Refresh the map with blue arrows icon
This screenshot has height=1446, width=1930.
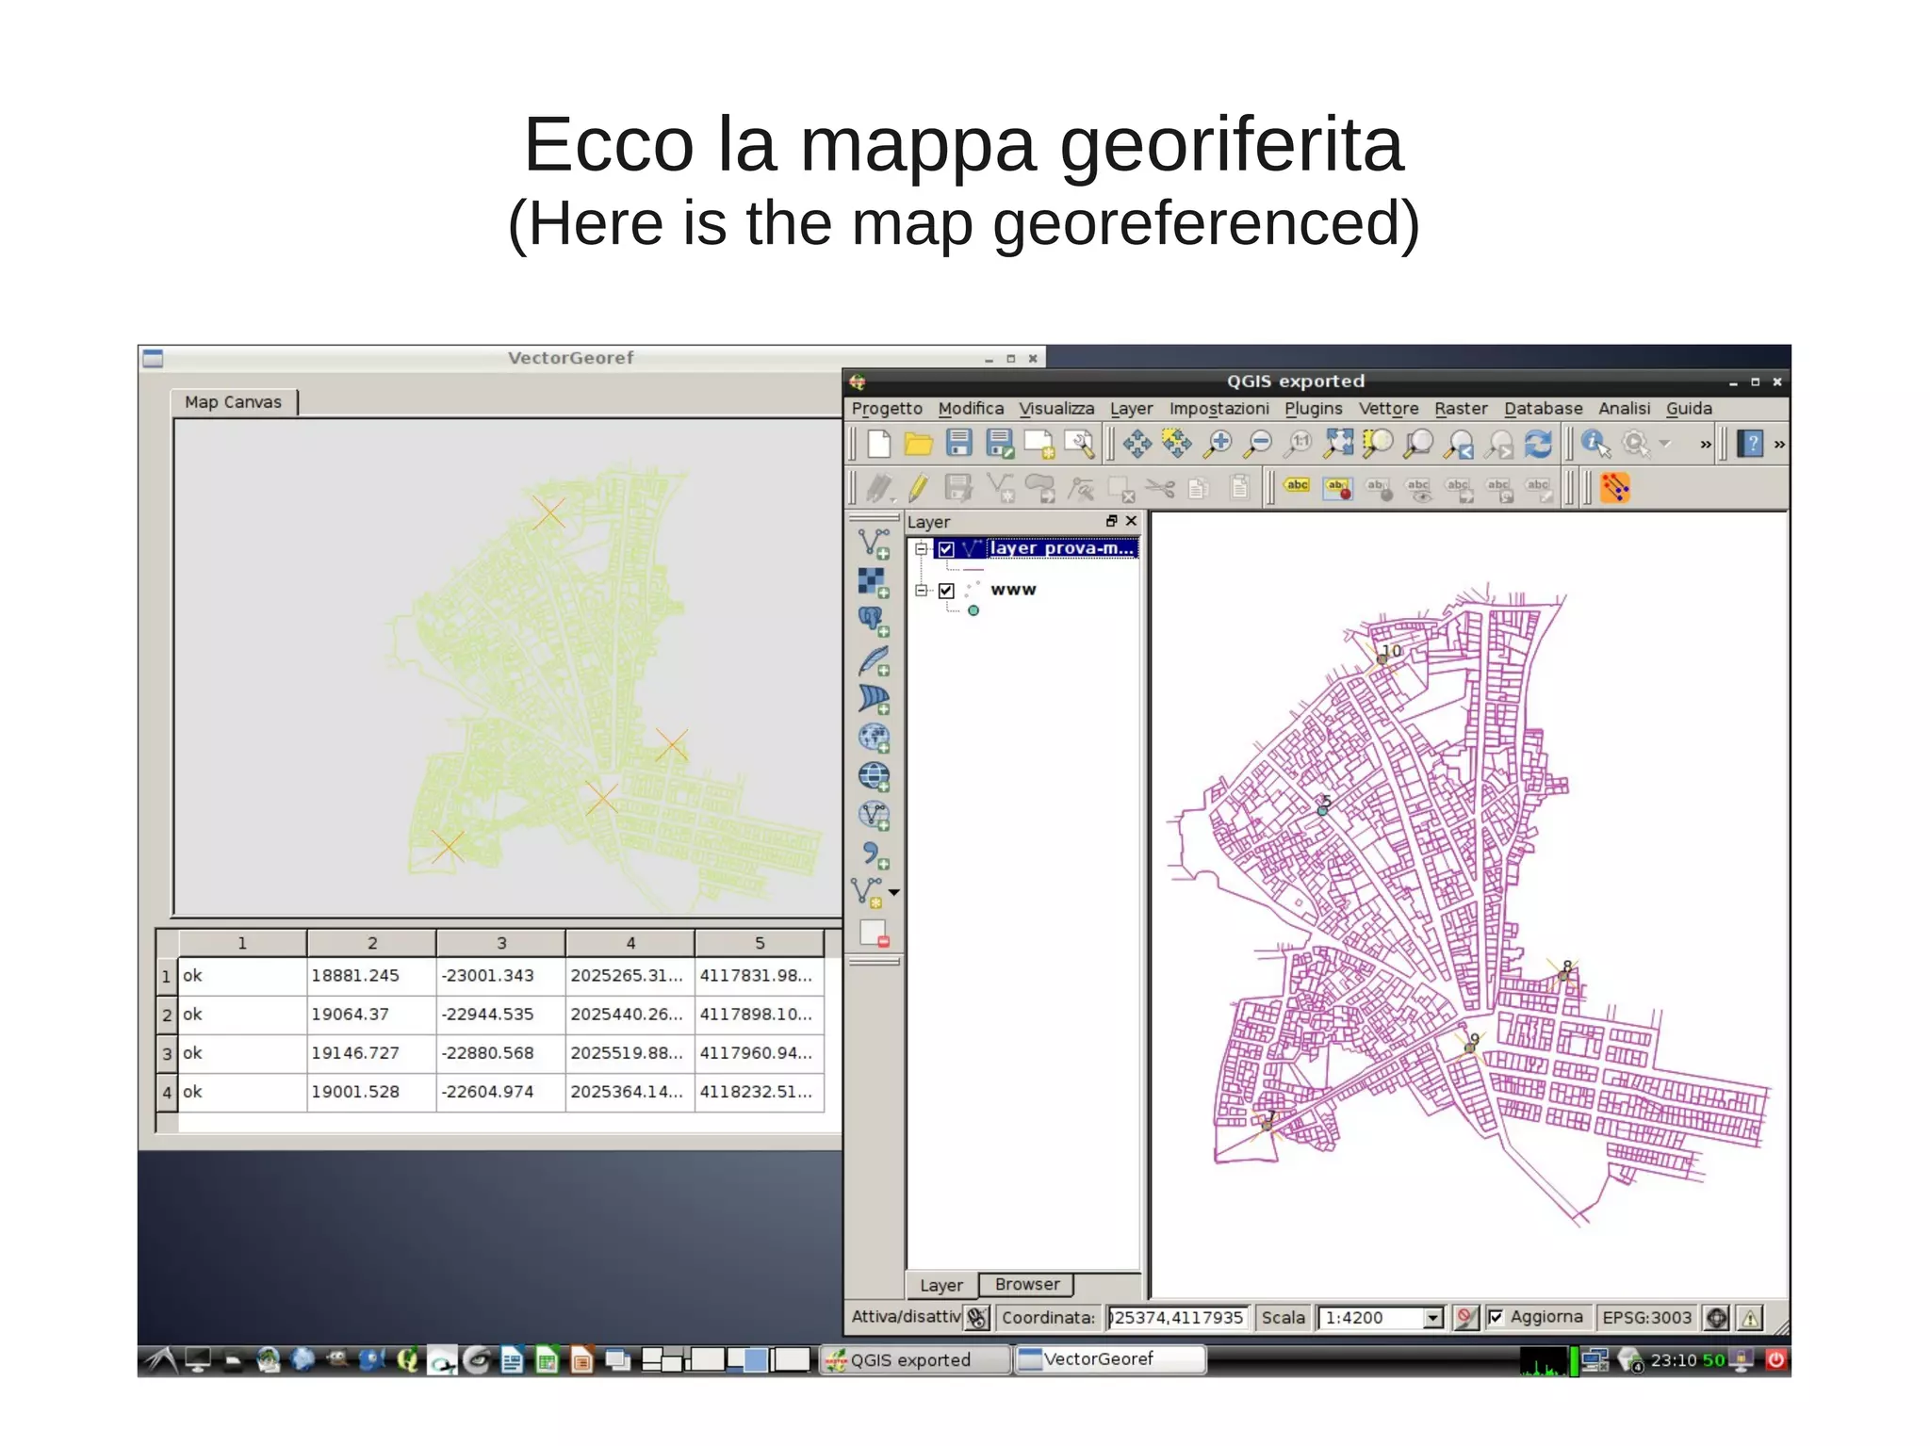pyautogui.click(x=1538, y=444)
